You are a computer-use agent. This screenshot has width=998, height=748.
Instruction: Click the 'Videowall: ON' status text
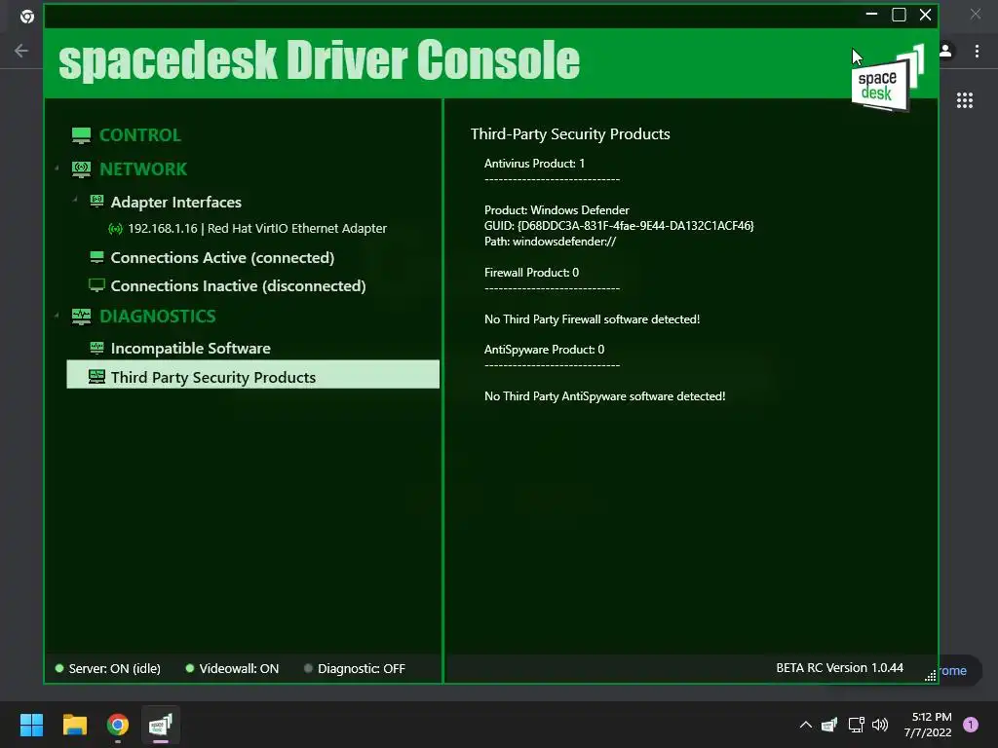tap(239, 668)
